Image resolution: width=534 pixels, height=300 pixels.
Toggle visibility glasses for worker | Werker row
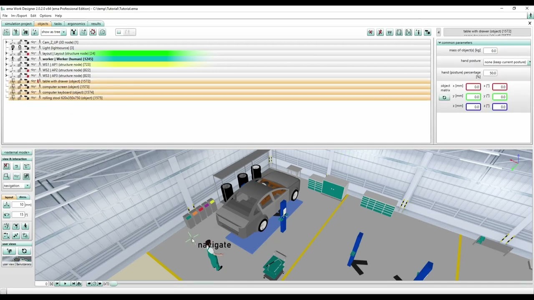click(33, 59)
